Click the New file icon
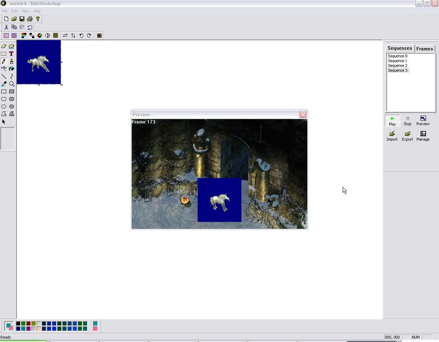The height and width of the screenshot is (342, 439). pyautogui.click(x=6, y=19)
